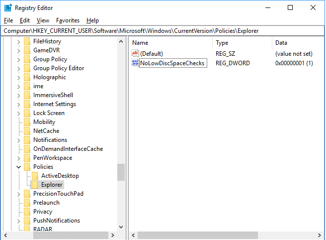This screenshot has height=240, width=326.
Task: Click tree pane scroll right arrow
Action: [x=113, y=235]
